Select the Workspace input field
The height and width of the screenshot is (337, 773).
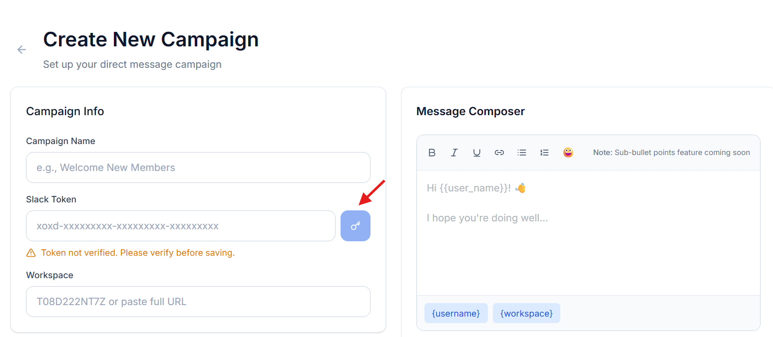(x=198, y=302)
